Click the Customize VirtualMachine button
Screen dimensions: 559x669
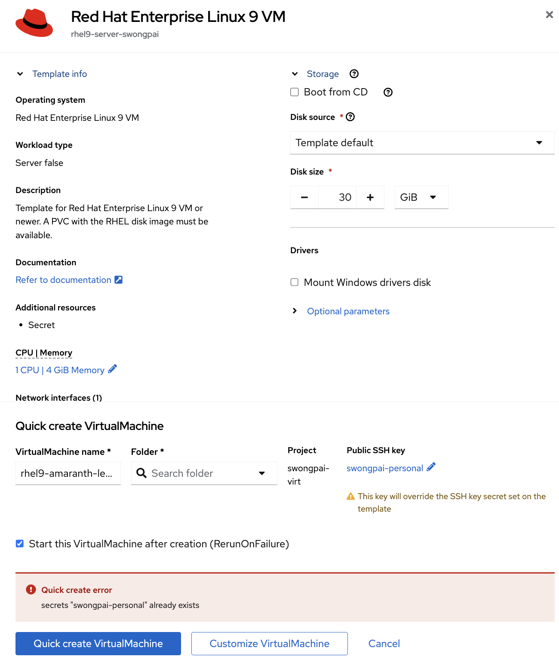tap(269, 644)
